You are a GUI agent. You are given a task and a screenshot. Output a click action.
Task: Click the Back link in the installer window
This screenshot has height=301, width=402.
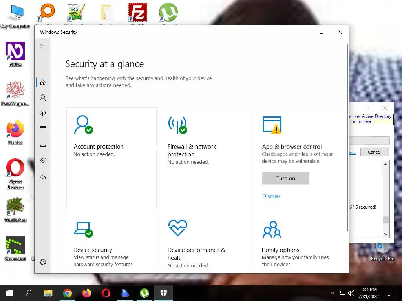[352, 152]
